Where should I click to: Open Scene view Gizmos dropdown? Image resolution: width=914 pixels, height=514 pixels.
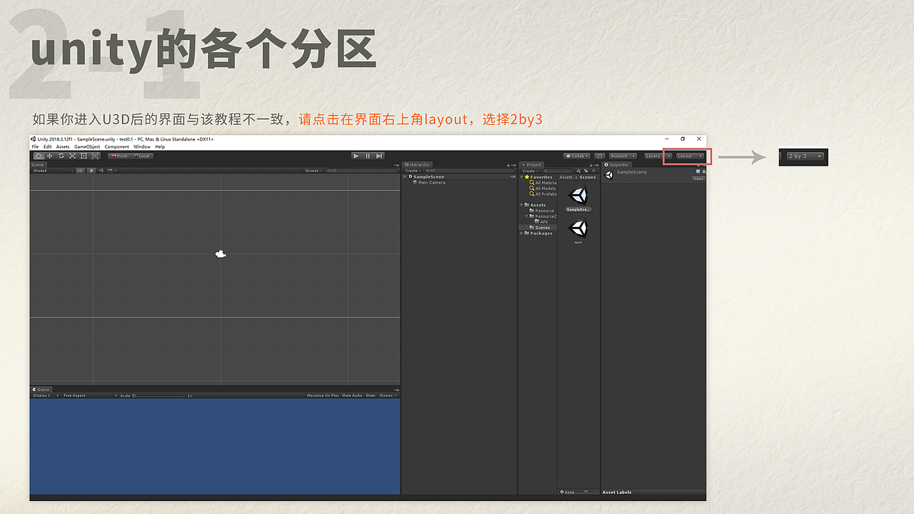tap(313, 171)
